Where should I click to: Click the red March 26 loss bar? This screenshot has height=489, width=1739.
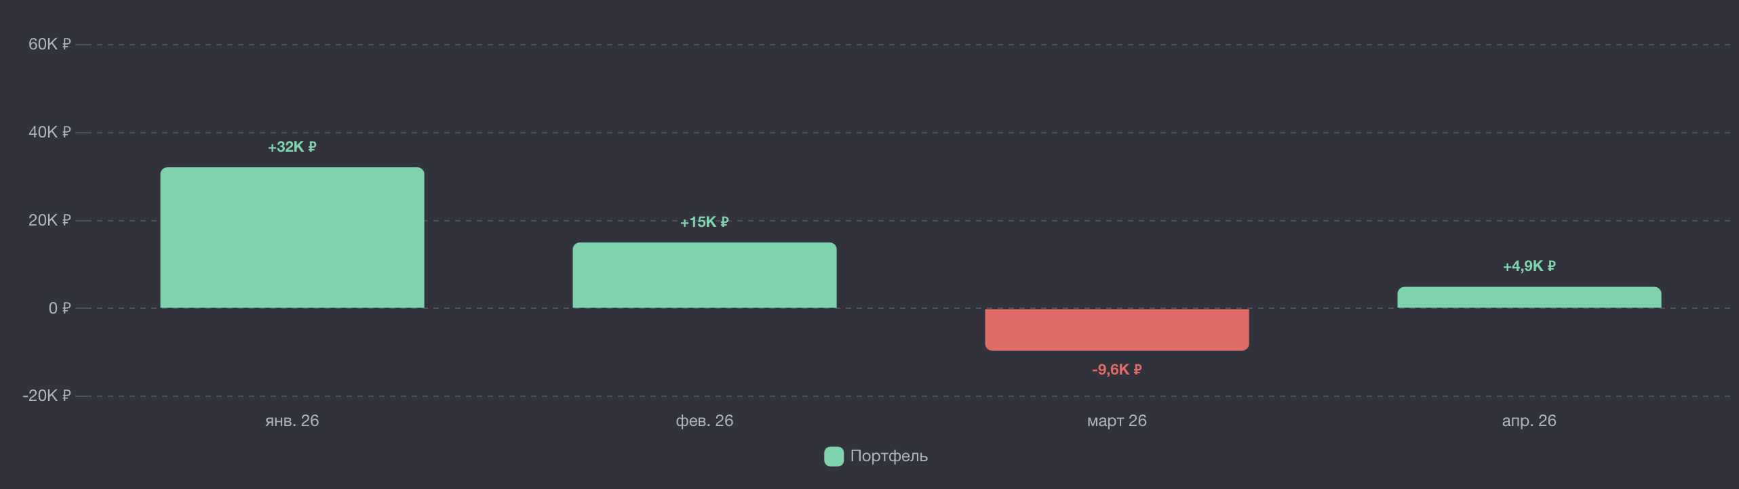pos(1116,330)
